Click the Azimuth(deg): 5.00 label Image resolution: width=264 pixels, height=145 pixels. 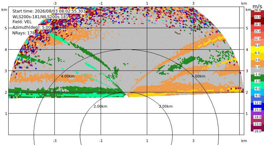(x=31, y=27)
